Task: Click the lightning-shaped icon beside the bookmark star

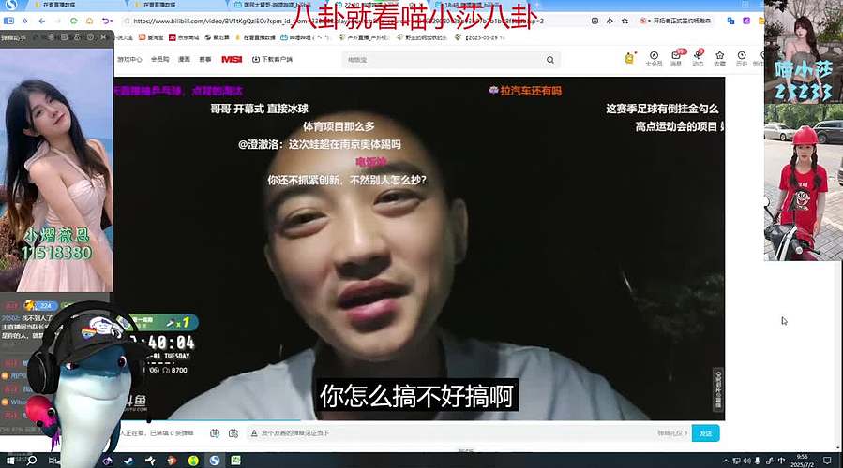Action: tap(610, 21)
